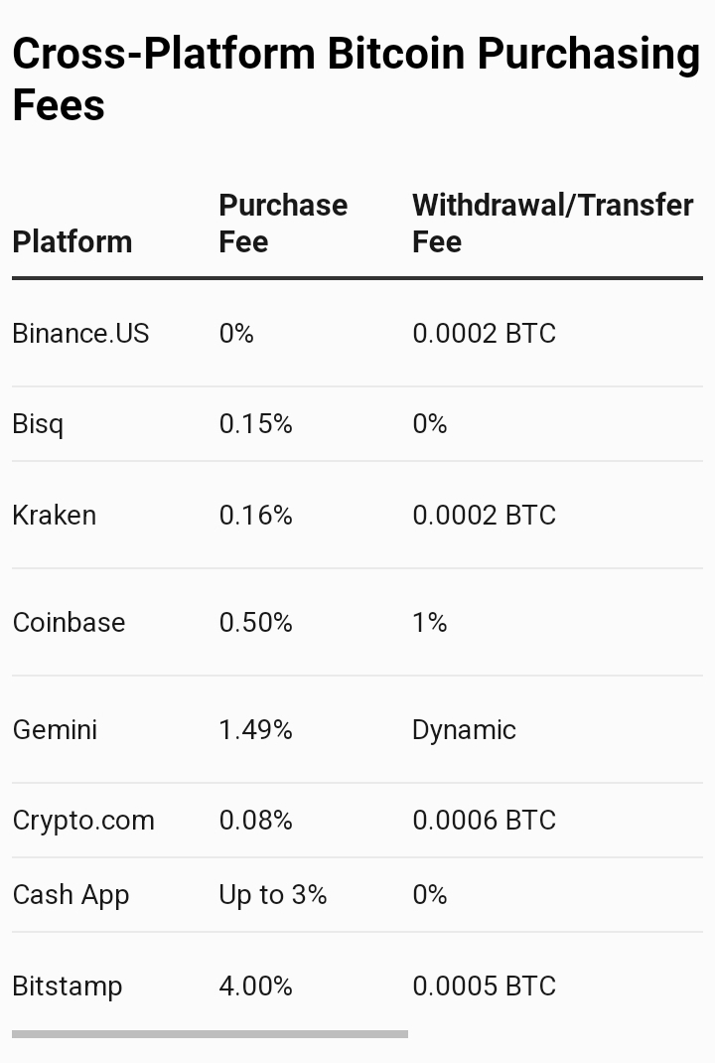This screenshot has width=715, height=1063.
Task: Select the Kraken row name
Action: click(x=55, y=516)
